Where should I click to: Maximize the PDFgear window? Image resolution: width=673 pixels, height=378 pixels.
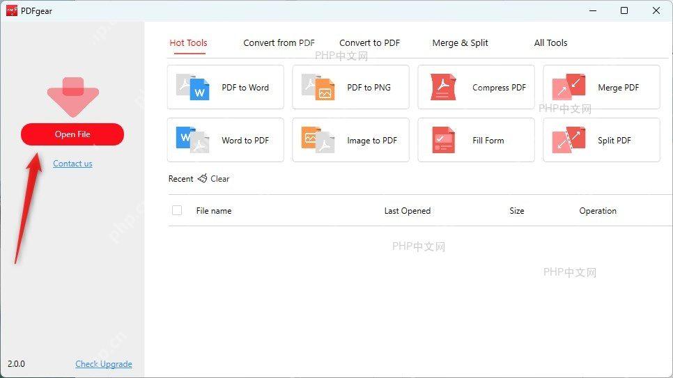click(x=624, y=10)
